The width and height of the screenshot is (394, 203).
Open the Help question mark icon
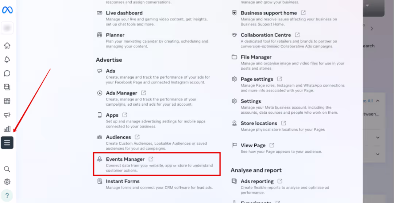[7, 195]
